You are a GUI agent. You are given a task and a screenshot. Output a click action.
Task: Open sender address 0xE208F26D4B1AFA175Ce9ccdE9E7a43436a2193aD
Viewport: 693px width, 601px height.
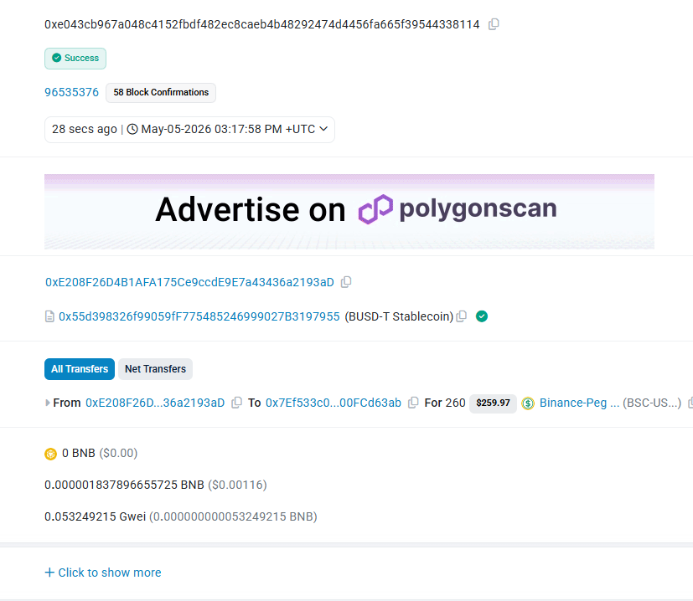[x=189, y=282]
